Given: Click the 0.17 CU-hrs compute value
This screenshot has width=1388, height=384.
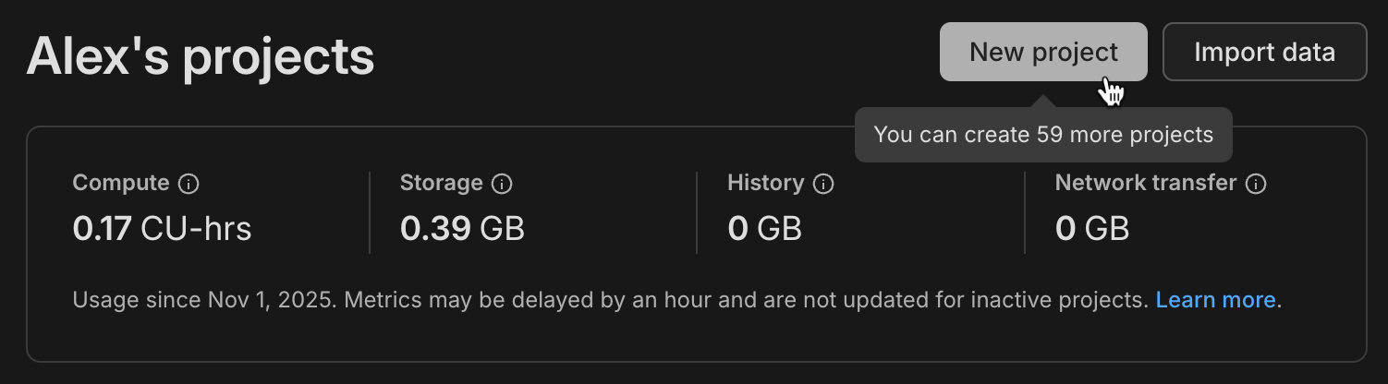Looking at the screenshot, I should 162,228.
